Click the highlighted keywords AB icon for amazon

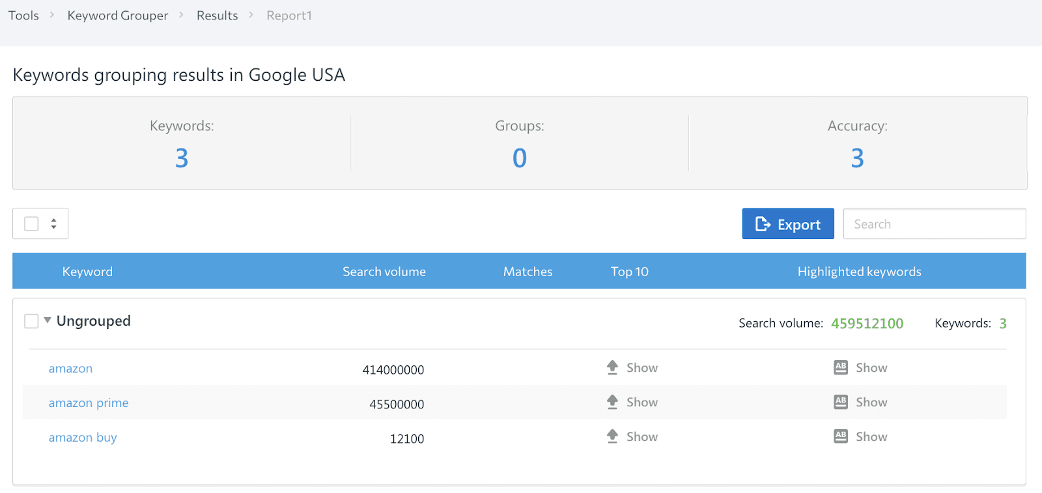[x=841, y=367]
